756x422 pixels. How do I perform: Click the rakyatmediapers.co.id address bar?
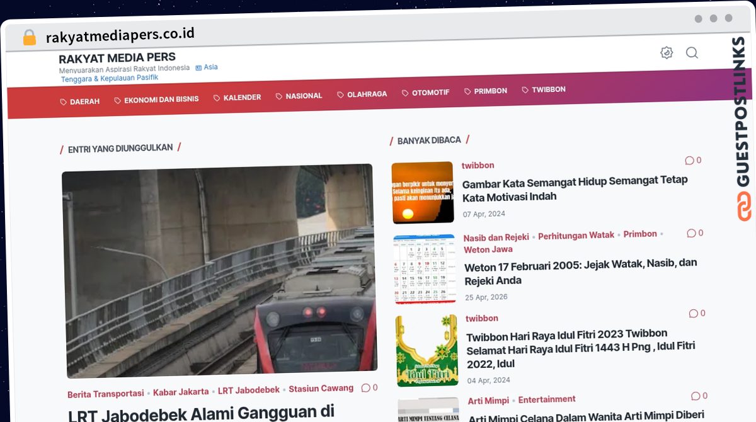point(120,35)
